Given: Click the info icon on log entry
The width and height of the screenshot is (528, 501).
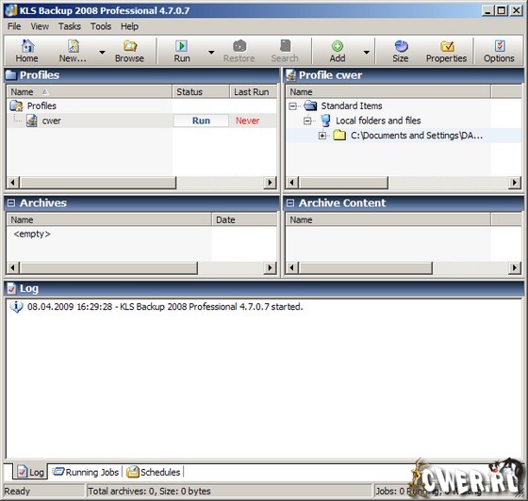Looking at the screenshot, I should pos(16,307).
